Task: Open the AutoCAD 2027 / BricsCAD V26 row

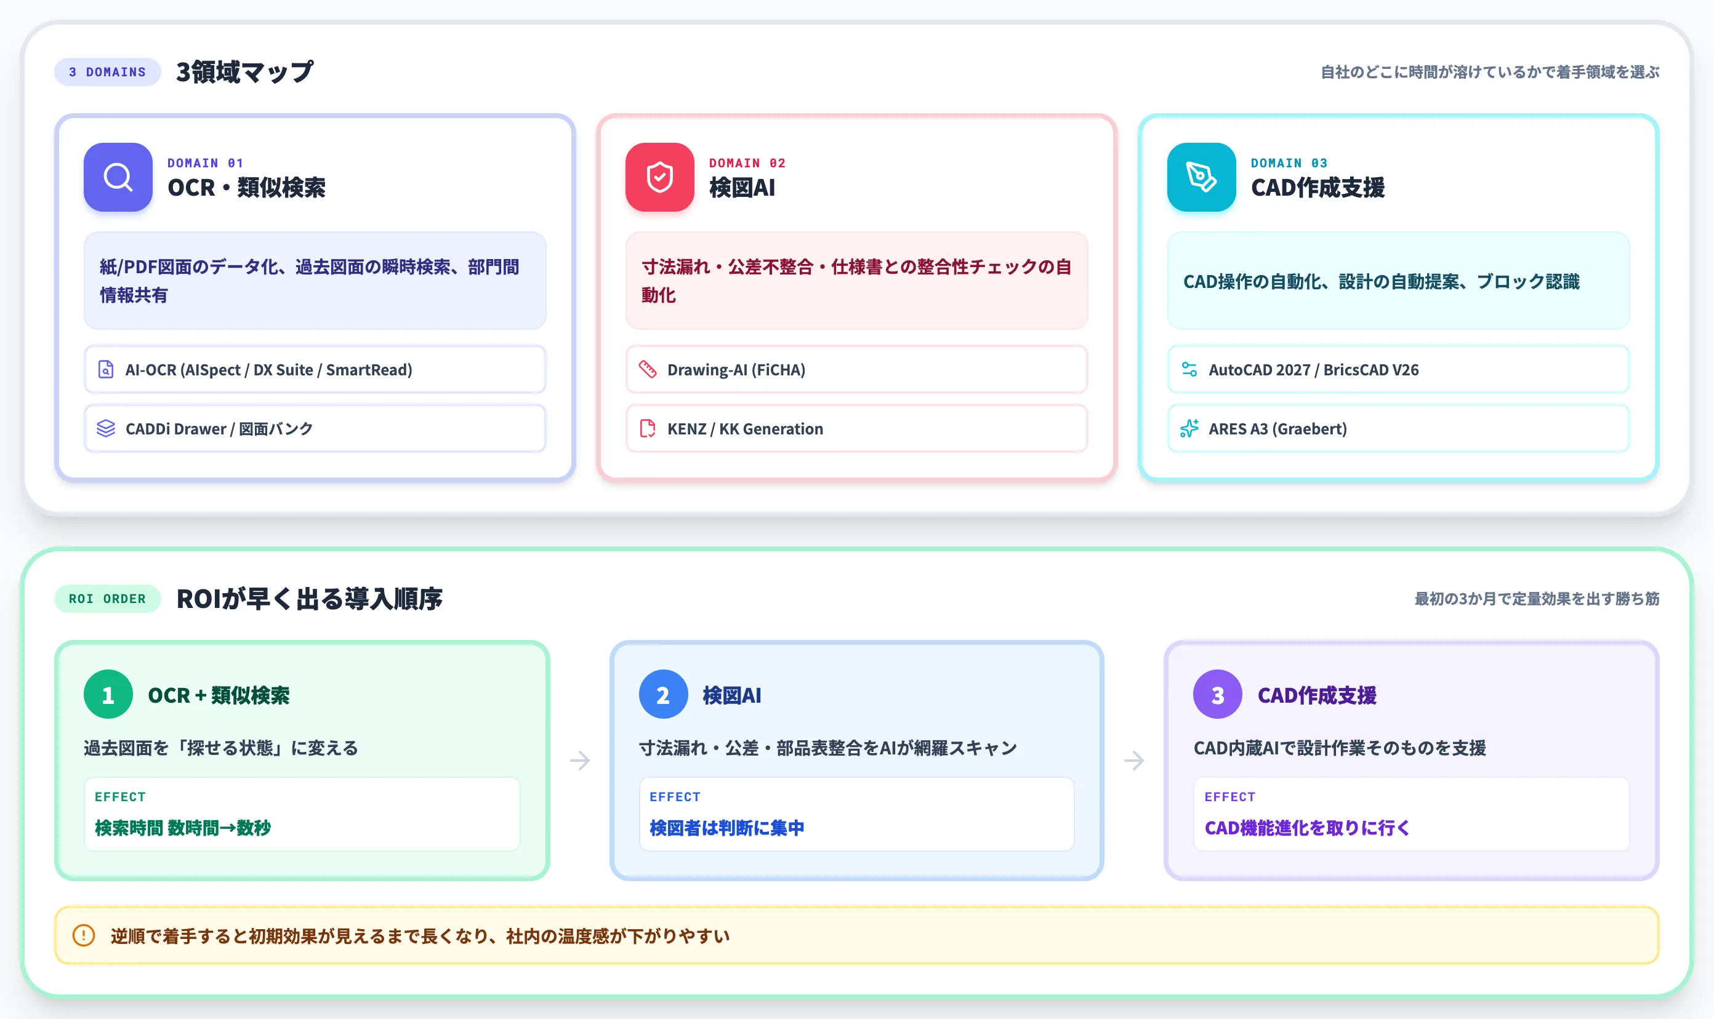Action: pos(1398,369)
